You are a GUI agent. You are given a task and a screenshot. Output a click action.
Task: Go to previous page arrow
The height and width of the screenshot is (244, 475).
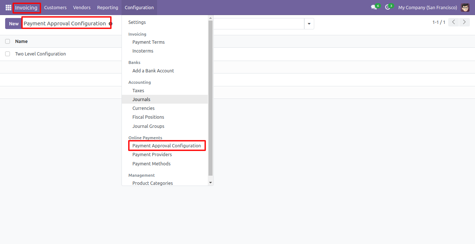pyautogui.click(x=454, y=22)
